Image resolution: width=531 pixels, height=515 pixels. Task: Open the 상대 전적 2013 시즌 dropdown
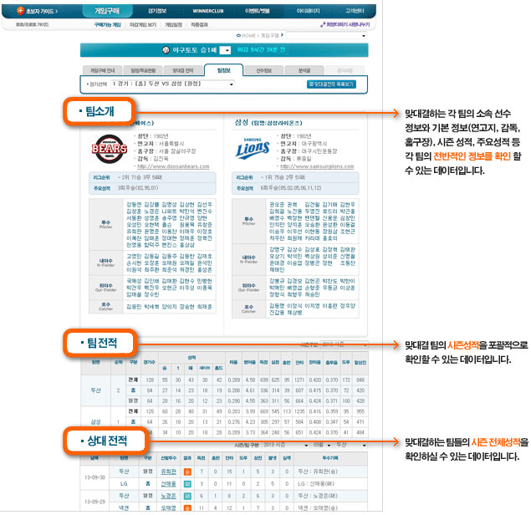point(285,445)
